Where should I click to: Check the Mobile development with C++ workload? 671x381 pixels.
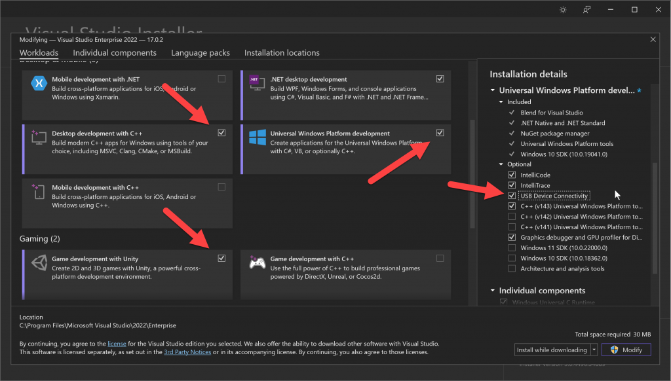[221, 187]
